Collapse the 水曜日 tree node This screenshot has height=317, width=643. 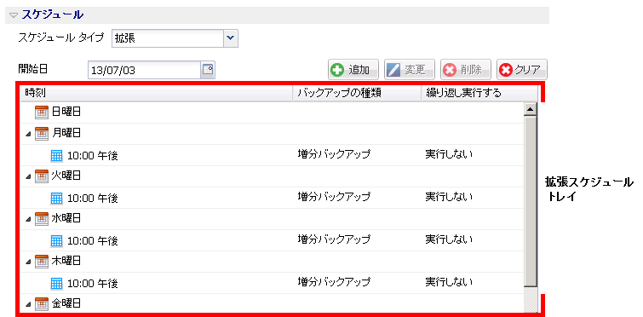pyautogui.click(x=28, y=219)
